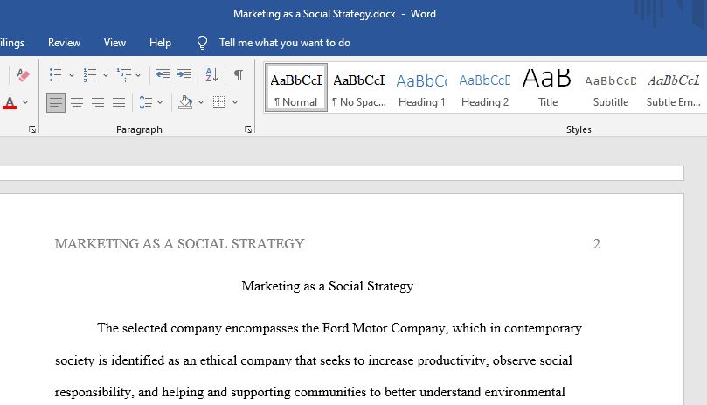The width and height of the screenshot is (707, 405).
Task: Apply the Normal style
Action: tap(296, 87)
